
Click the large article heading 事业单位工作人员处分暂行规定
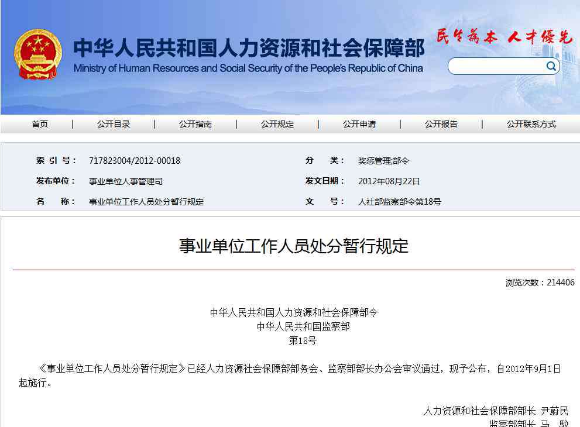tap(294, 246)
